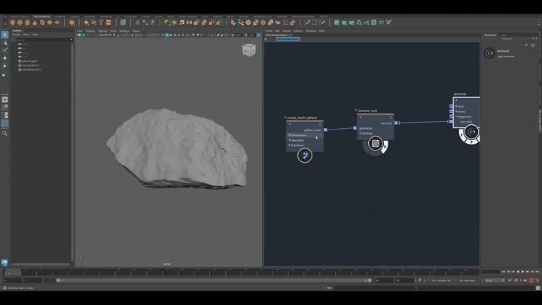Viewport: 542px width, 305px height.
Task: Activate the Lasso select tool in toolbox
Action: click(x=5, y=43)
